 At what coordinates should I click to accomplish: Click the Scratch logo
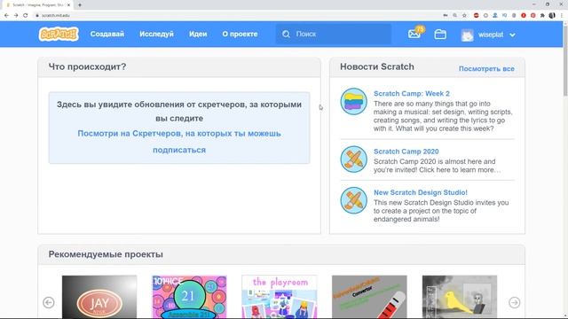(59, 34)
